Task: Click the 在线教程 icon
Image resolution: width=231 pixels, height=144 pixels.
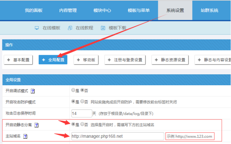Action: [70, 28]
